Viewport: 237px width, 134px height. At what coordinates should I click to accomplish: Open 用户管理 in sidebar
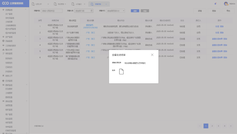[x=9, y=114]
